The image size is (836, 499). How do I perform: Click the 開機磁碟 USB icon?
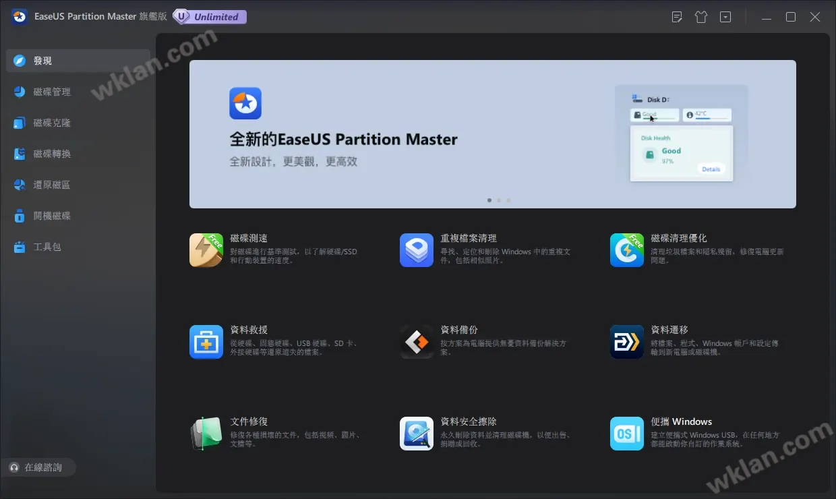(20, 216)
